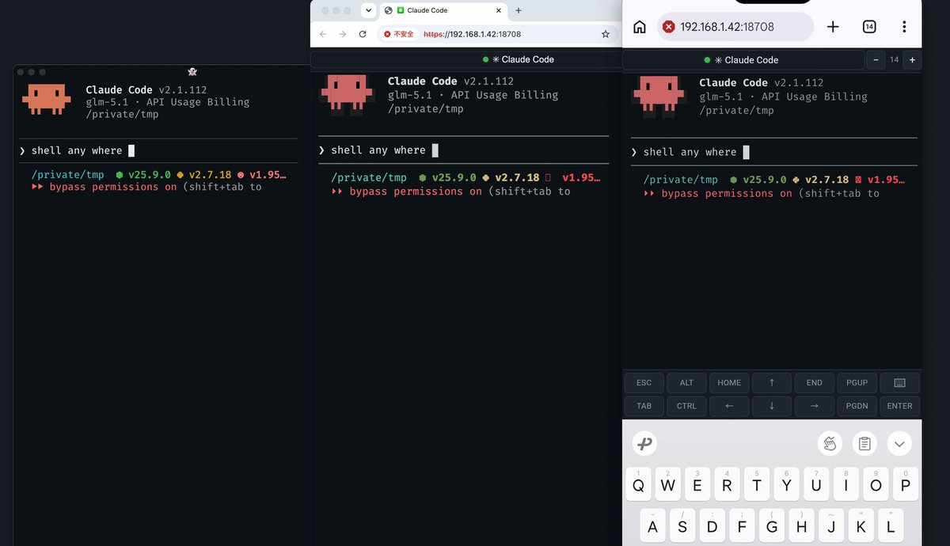Image resolution: width=950 pixels, height=546 pixels.
Task: Tap the ESC key on terminal toolbar
Action: click(644, 383)
